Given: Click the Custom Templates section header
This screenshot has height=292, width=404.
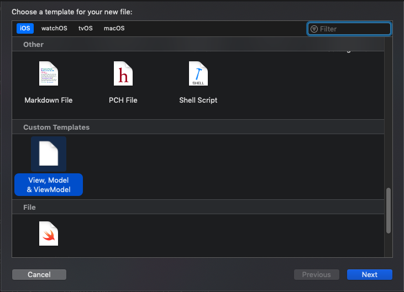Looking at the screenshot, I should pos(198,127).
